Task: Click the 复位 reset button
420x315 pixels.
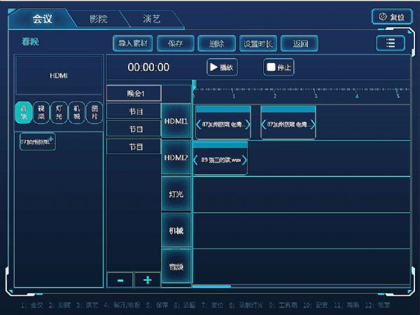Action: [392, 17]
